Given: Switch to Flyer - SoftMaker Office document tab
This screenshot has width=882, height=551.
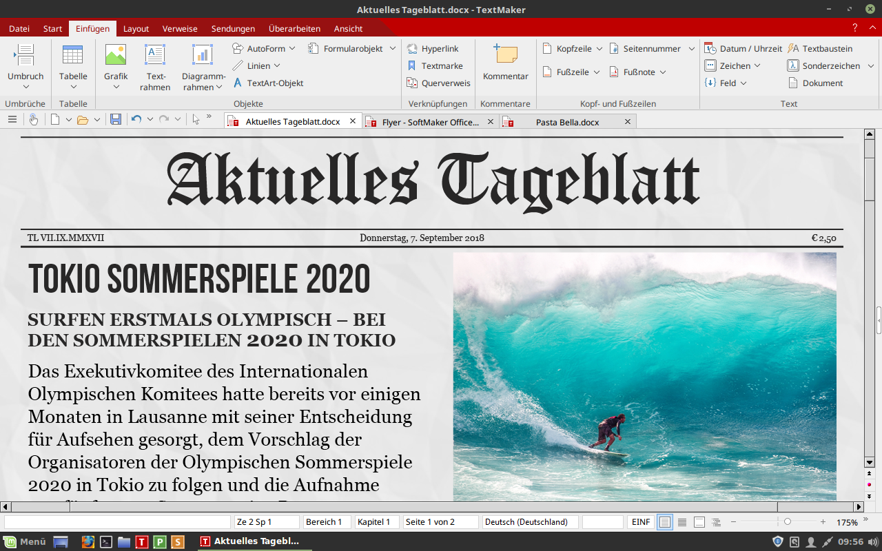Looking at the screenshot, I should click(x=431, y=122).
